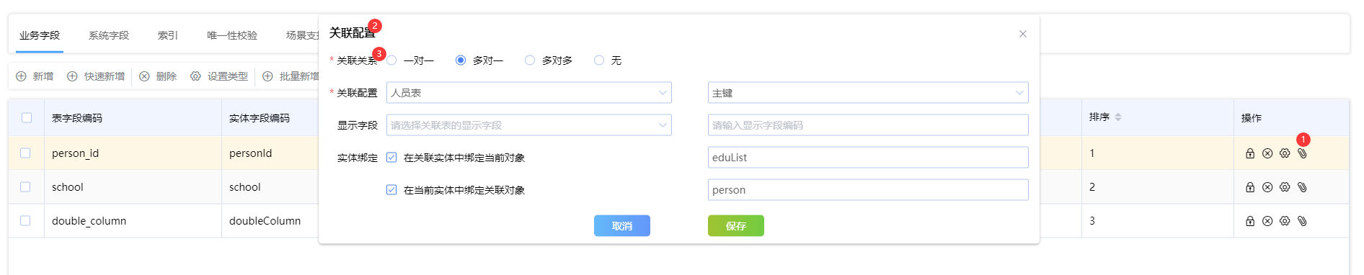
Task: Uncheck 在关联实体中绑定当前对象 checkbox
Action: click(x=391, y=158)
